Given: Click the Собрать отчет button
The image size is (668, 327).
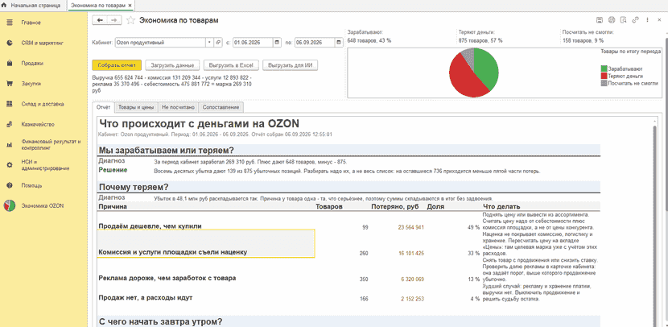Looking at the screenshot, I should (117, 66).
